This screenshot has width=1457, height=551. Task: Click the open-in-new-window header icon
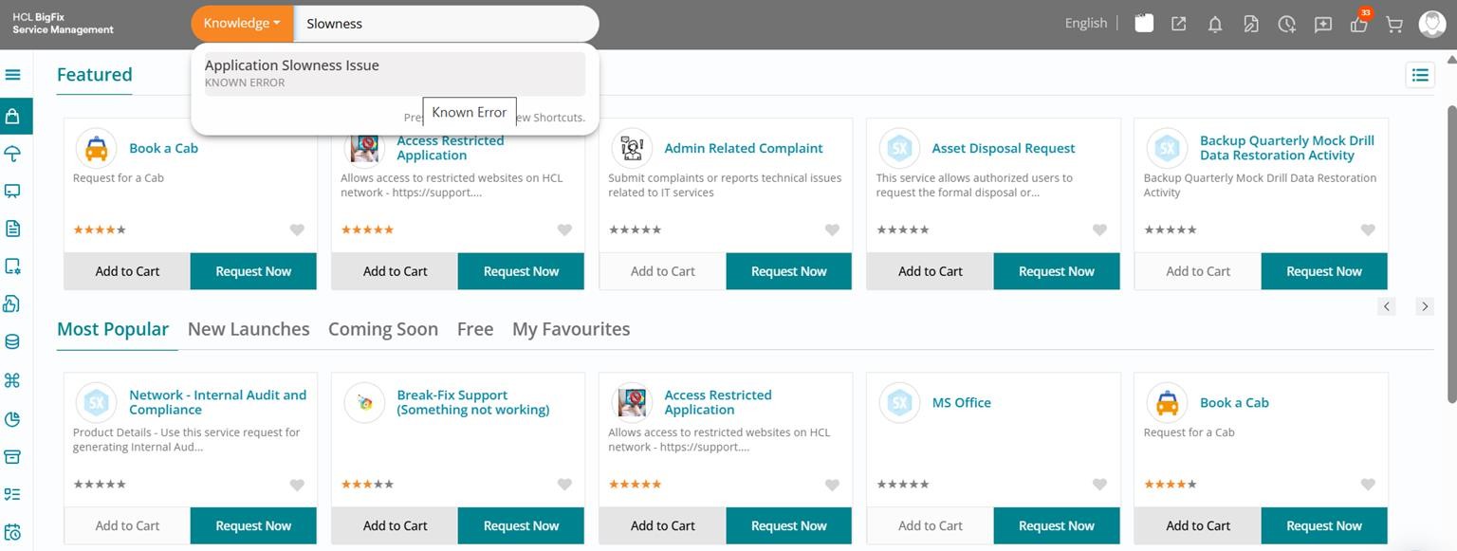[x=1179, y=24]
